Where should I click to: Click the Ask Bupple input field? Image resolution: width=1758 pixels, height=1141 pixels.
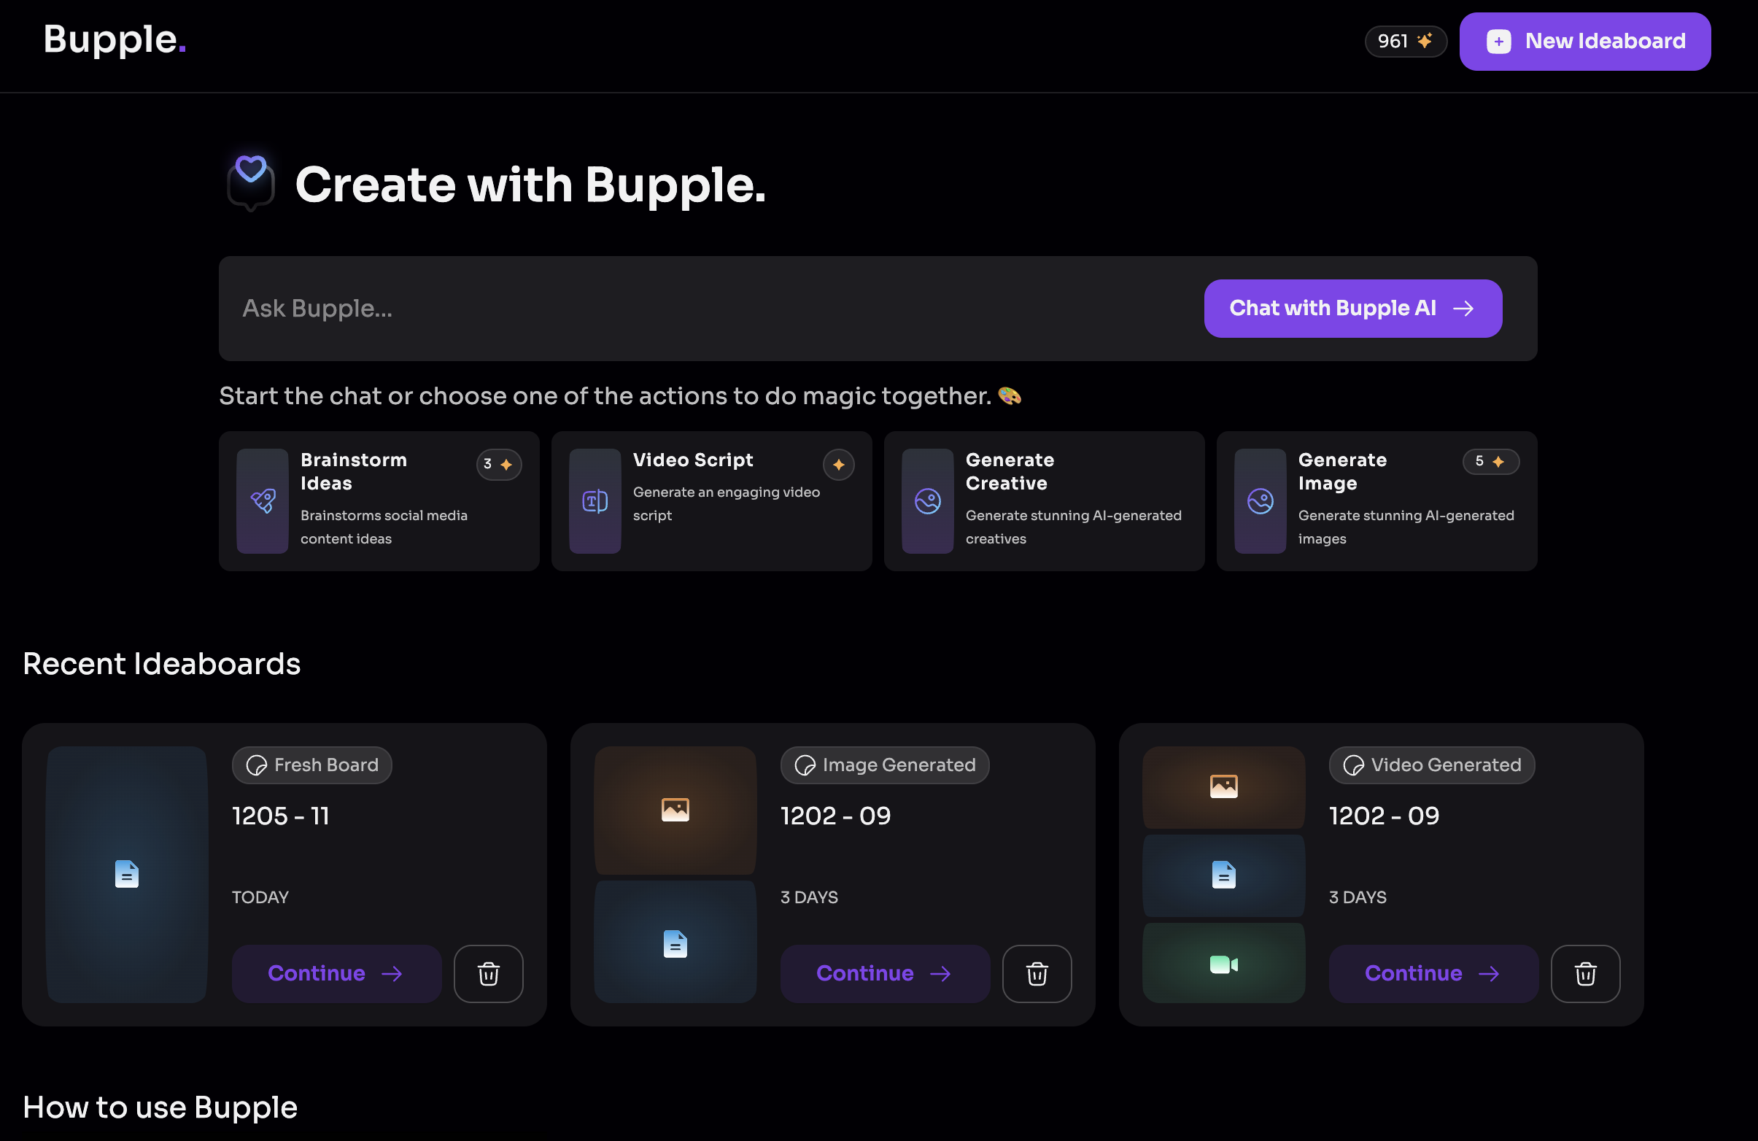[x=709, y=309]
